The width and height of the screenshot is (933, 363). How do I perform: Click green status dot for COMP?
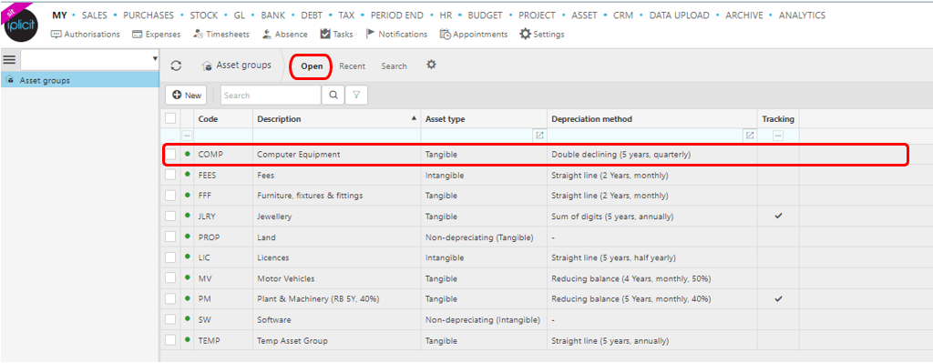(x=188, y=155)
